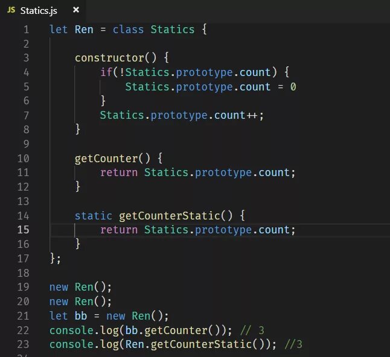Screen dimensions: 390x357
Task: Click line number 1 in the gutter
Action: (x=26, y=30)
